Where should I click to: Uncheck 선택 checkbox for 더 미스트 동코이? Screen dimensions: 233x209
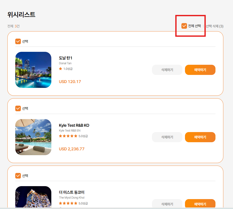pos(18,176)
